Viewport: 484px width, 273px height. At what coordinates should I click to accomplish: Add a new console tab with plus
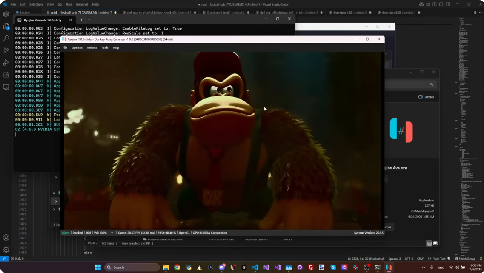(x=81, y=20)
